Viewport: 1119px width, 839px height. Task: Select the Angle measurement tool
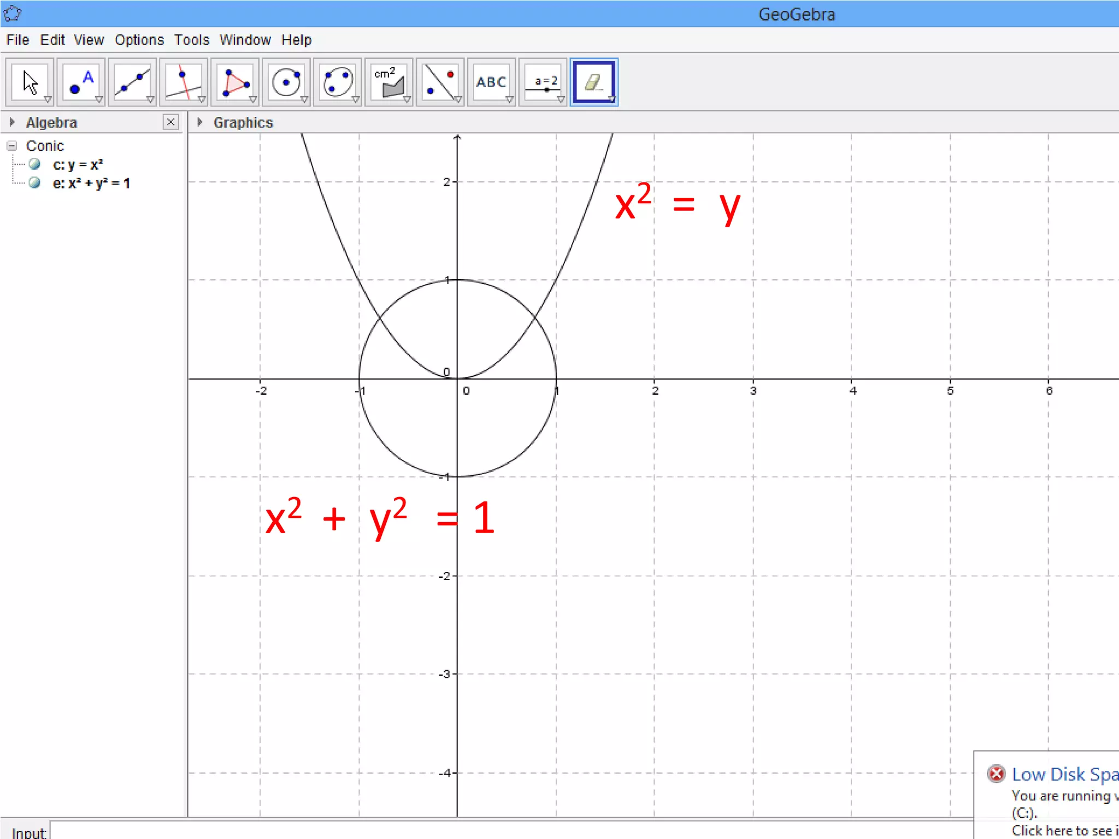point(389,82)
